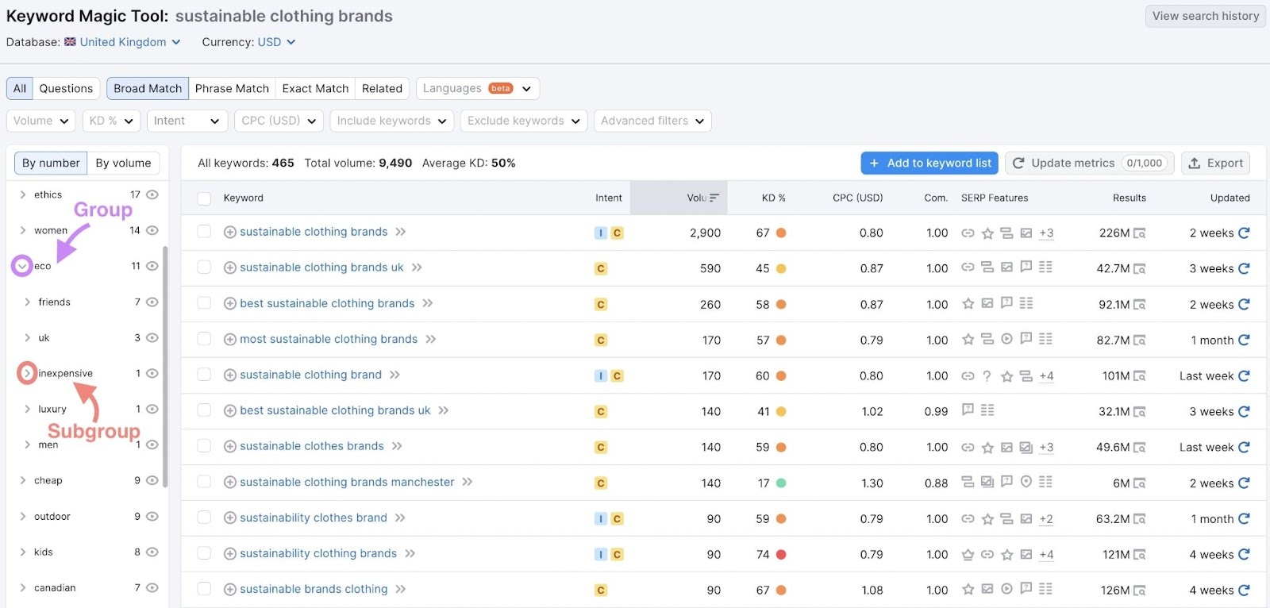Refresh metrics for sustainable clothing brands row

pos(1244,233)
